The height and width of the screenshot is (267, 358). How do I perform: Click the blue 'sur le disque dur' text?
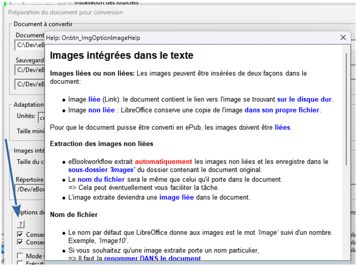point(304,99)
